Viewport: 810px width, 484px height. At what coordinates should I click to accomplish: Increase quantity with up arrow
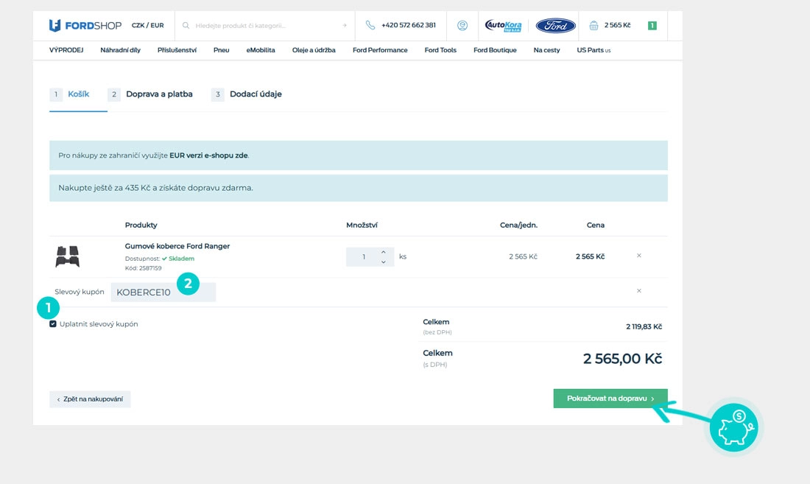point(383,252)
